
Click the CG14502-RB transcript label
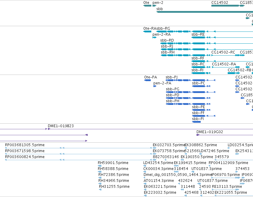pos(239,70)
